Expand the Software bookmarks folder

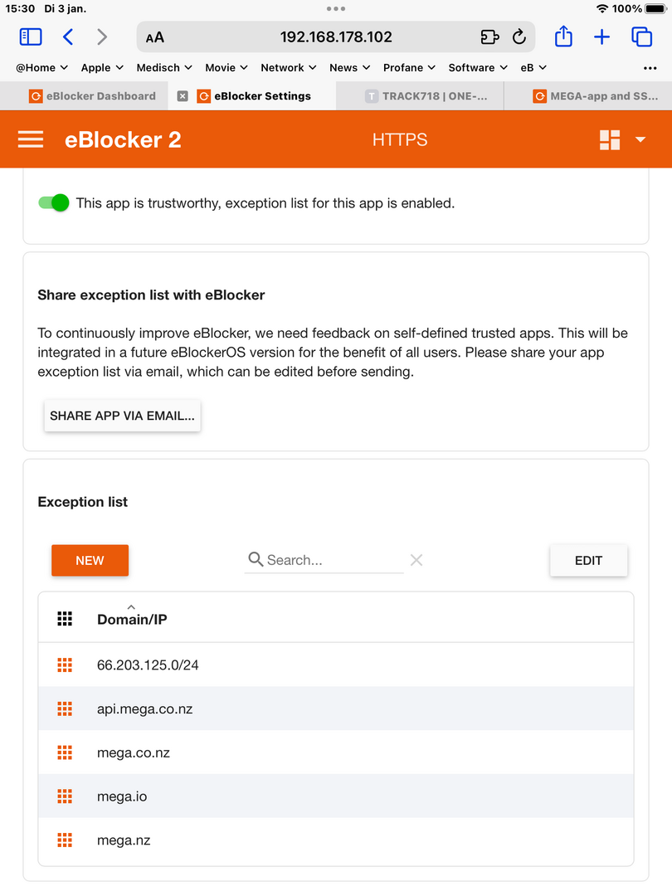tap(478, 67)
